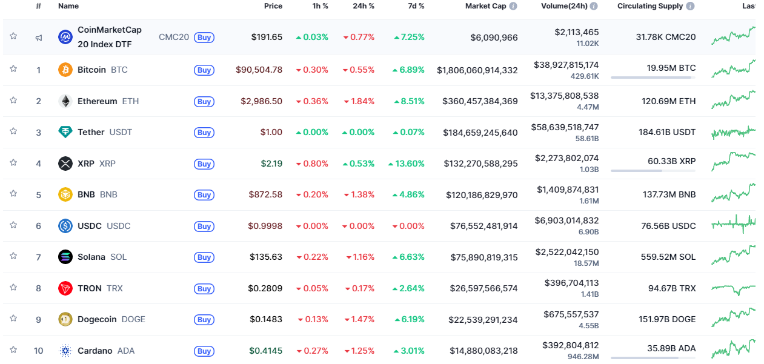Screen dimensions: 764x364
Task: Click the Bitcoin logo icon
Action: point(65,70)
